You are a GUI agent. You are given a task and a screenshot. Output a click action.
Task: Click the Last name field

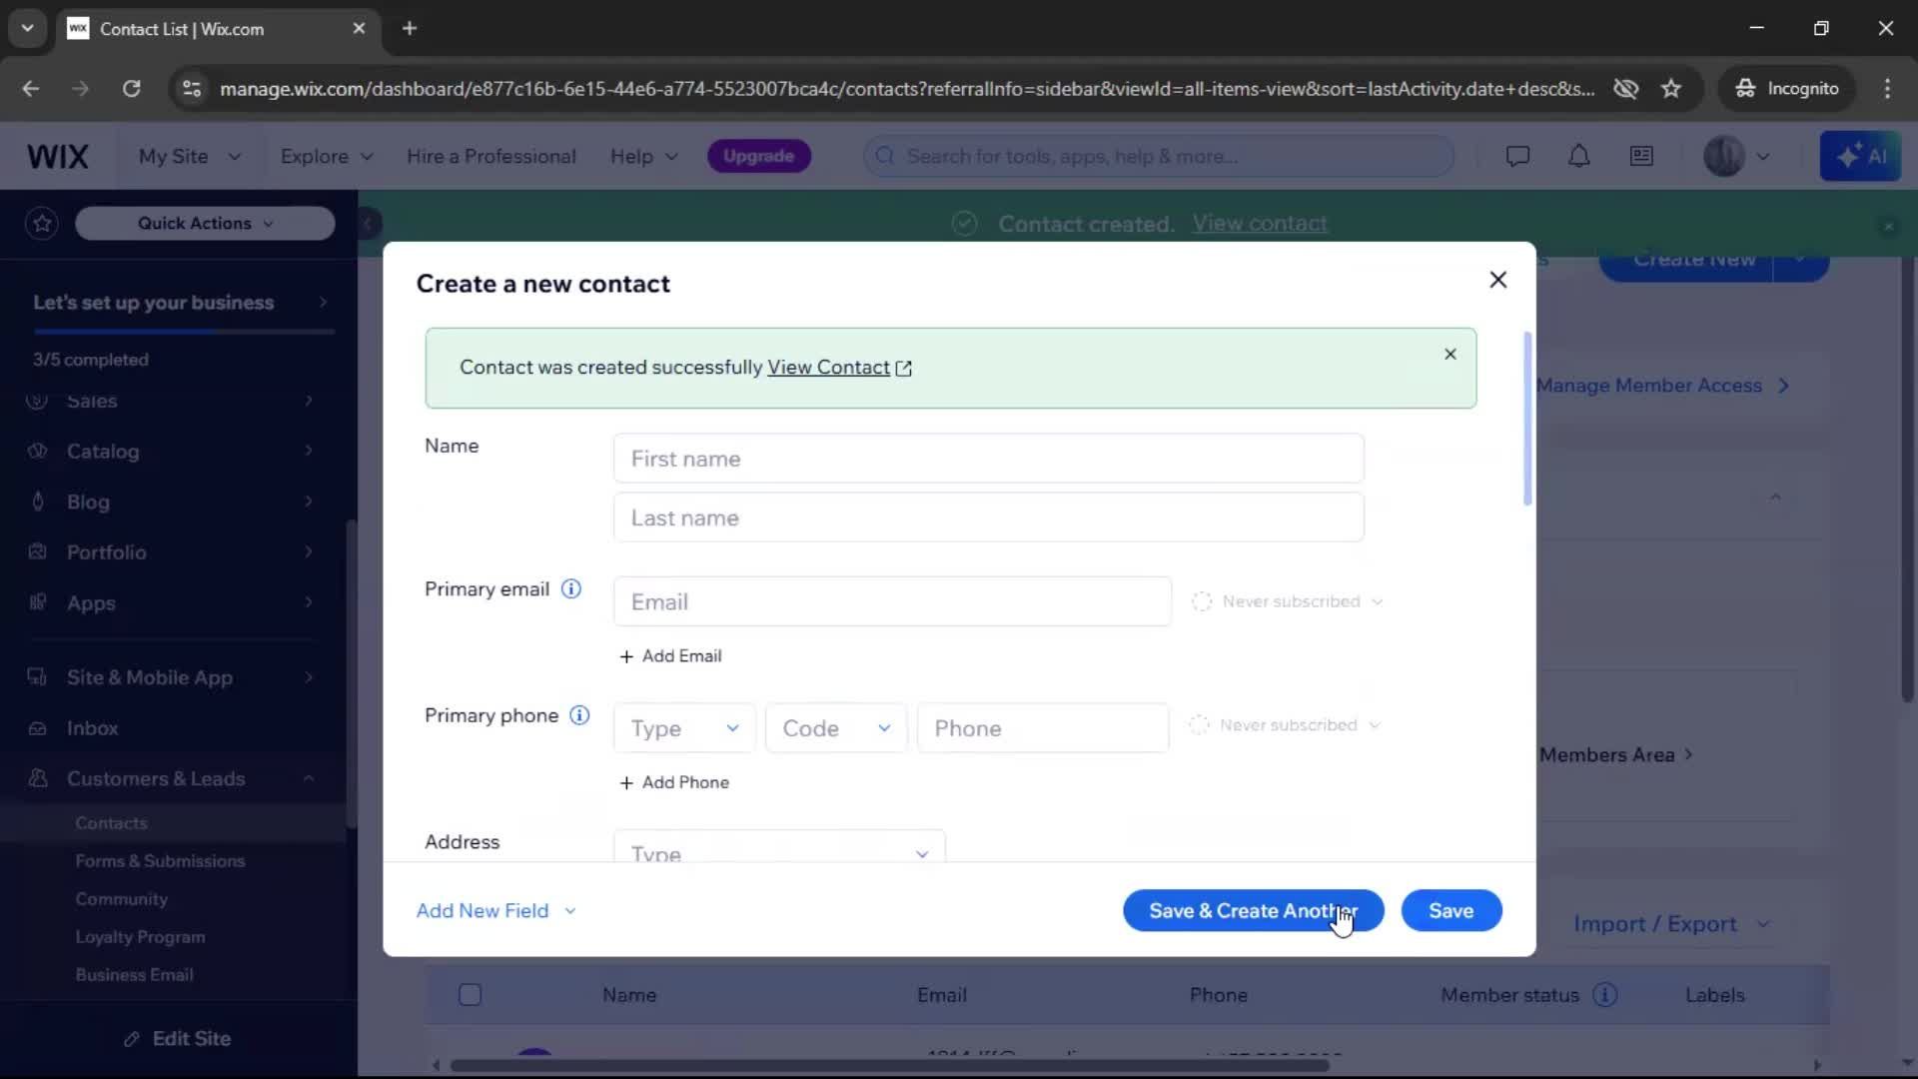(x=988, y=518)
